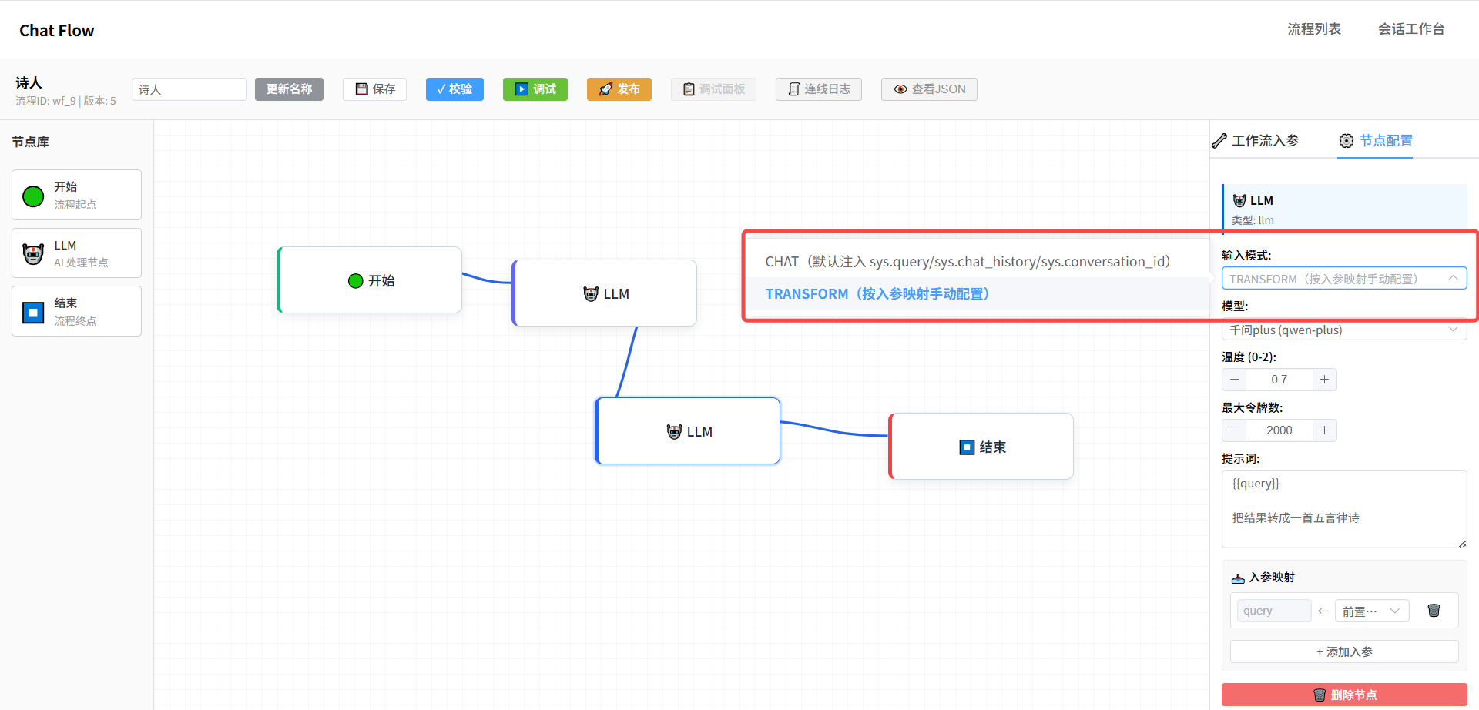Decrease temperature with minus button

click(x=1234, y=380)
